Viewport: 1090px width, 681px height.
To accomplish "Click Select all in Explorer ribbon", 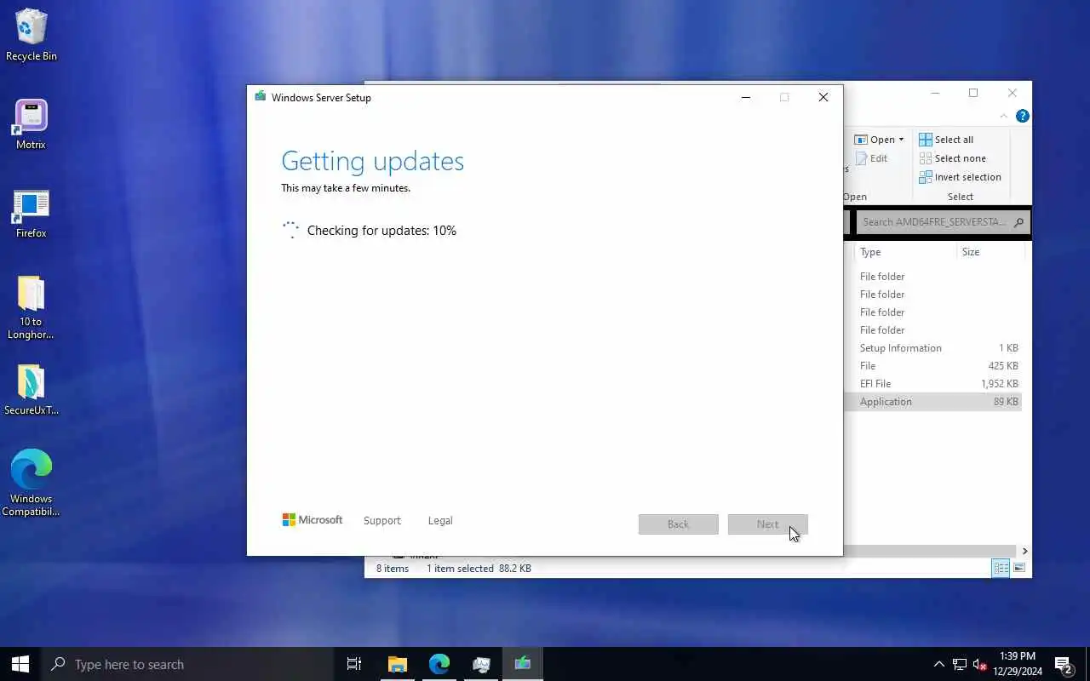I will pos(946,140).
